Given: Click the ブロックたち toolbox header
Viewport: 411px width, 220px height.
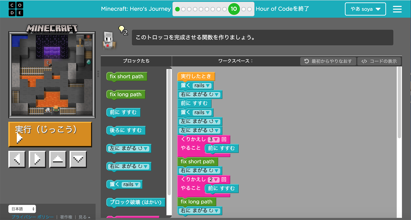Looking at the screenshot, I should [136, 61].
